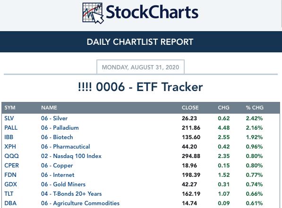Open the CPER symbol link

click(x=11, y=166)
